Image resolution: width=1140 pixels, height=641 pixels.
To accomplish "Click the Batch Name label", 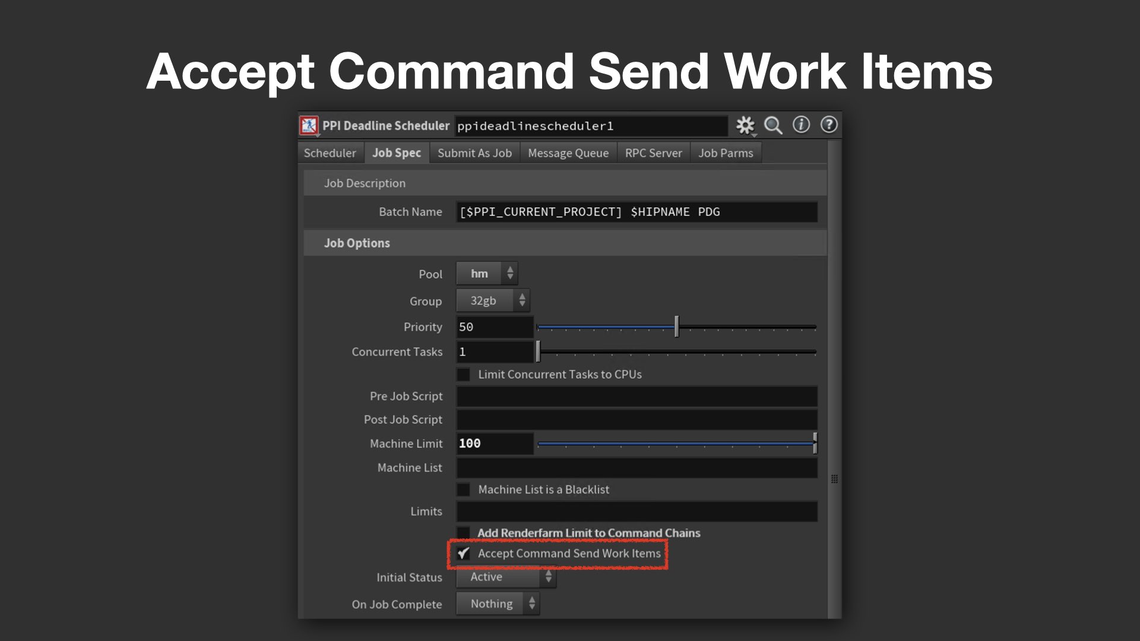I will coord(410,212).
